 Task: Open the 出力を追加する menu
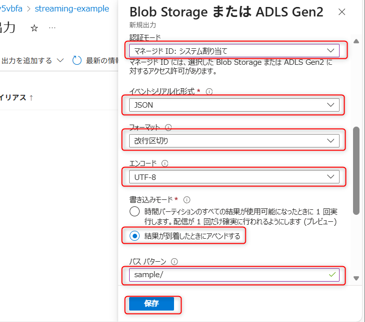32,60
